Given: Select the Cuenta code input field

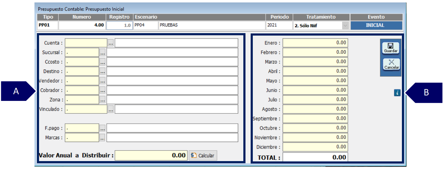Looking at the screenshot, I should point(86,43).
